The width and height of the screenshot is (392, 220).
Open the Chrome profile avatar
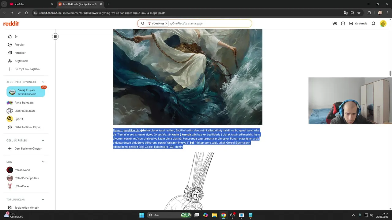[x=380, y=13]
